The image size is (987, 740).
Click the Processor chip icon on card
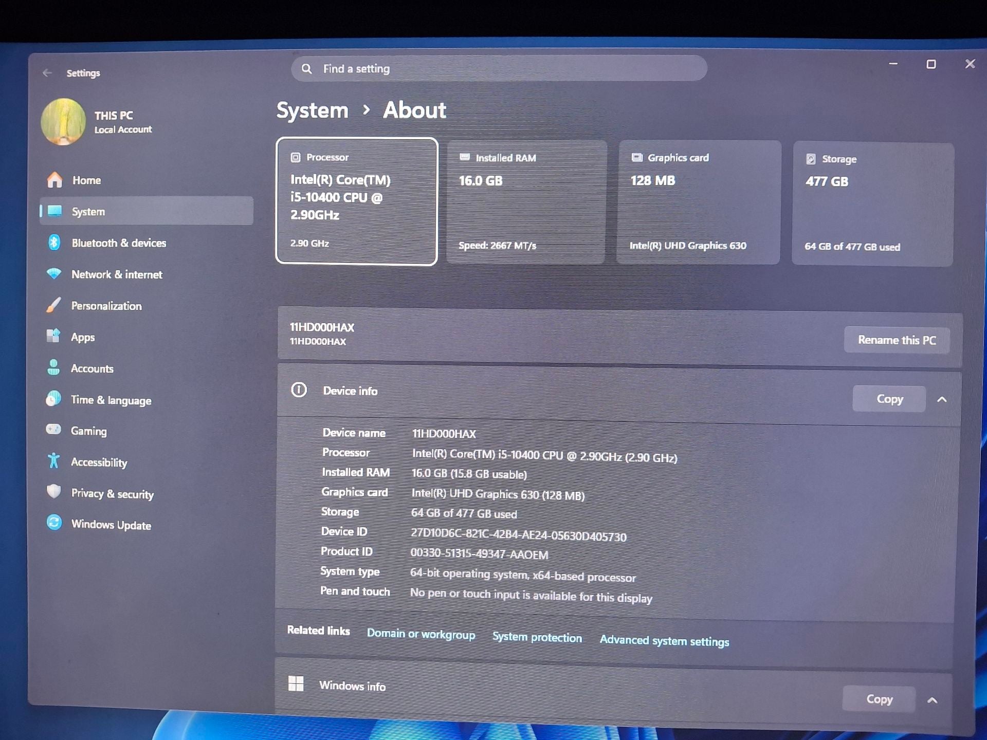coord(296,157)
